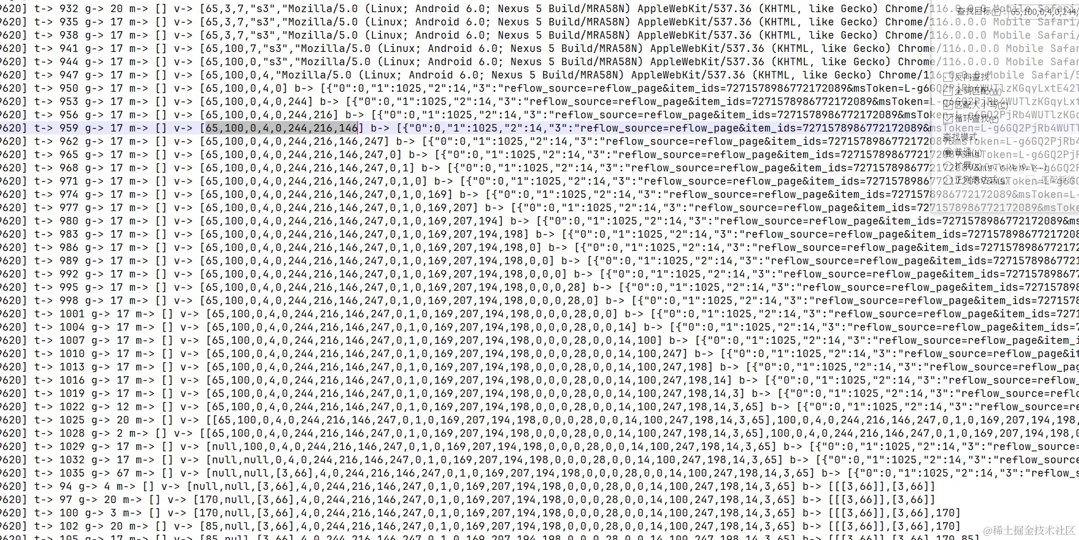
Task: Place cursor on the t-> 1025 log line
Action: point(539,420)
